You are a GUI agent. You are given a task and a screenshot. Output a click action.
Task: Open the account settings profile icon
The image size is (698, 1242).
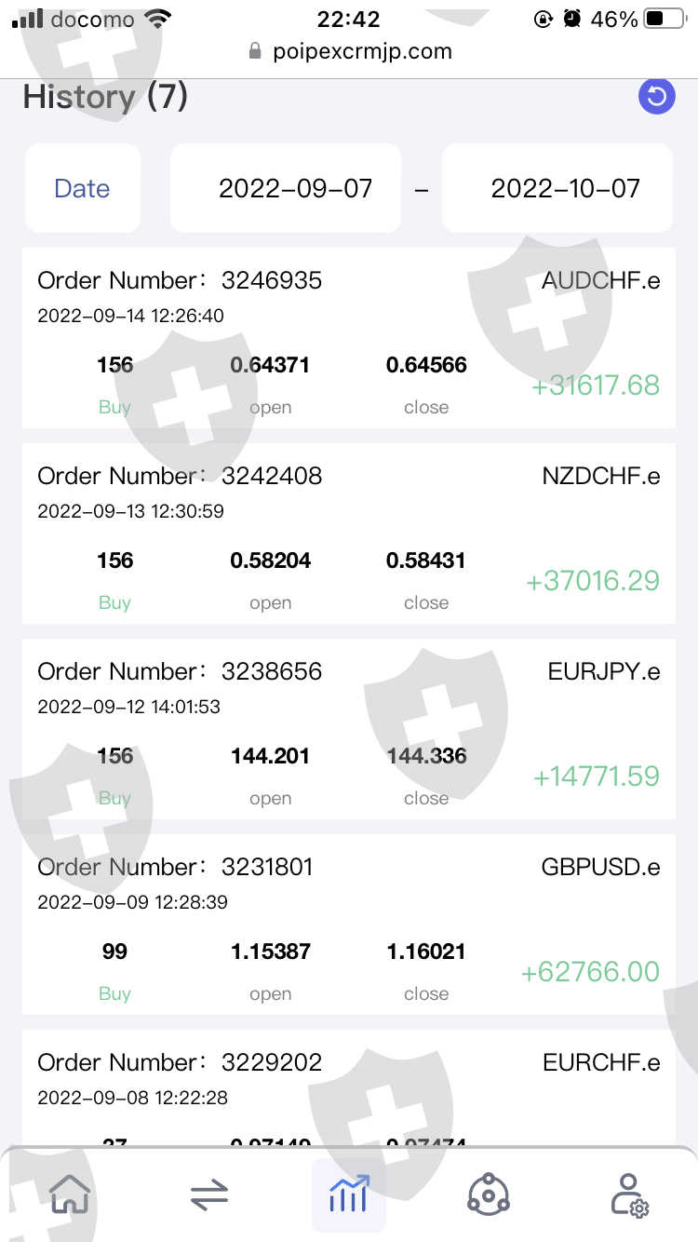pyautogui.click(x=629, y=1195)
